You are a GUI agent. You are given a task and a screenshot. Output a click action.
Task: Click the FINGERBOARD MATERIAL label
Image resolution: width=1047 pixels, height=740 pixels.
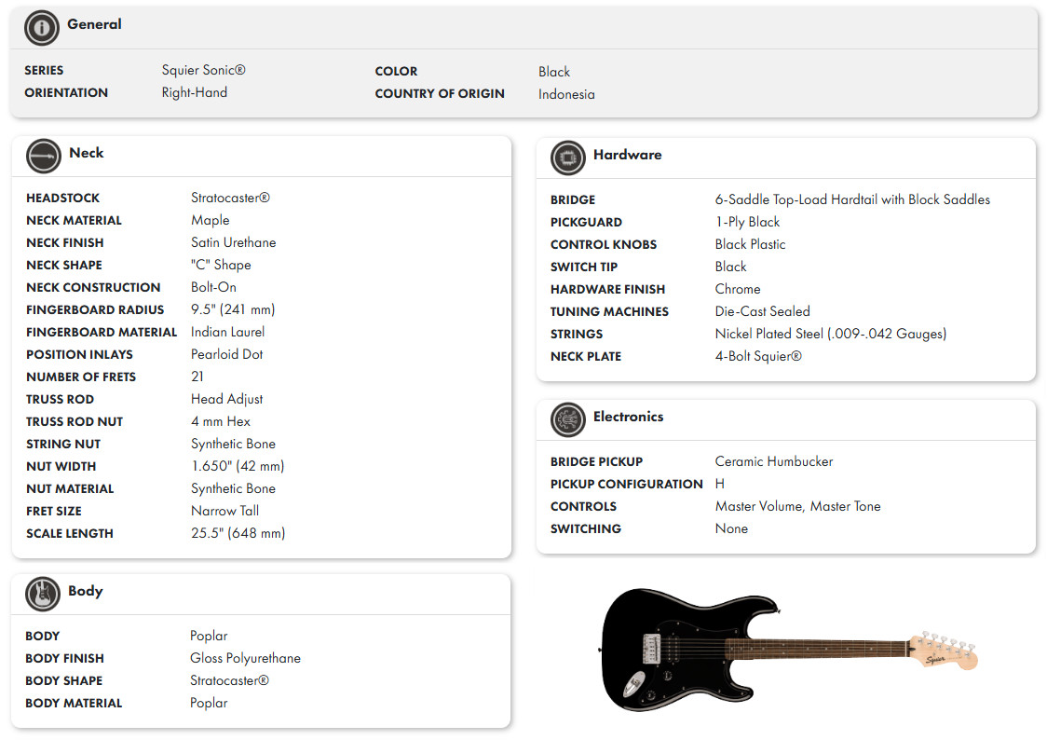pos(102,332)
